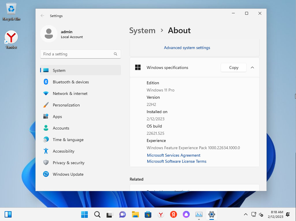296x221 pixels.
Task: Open Advanced system settings link
Action: [x=187, y=48]
